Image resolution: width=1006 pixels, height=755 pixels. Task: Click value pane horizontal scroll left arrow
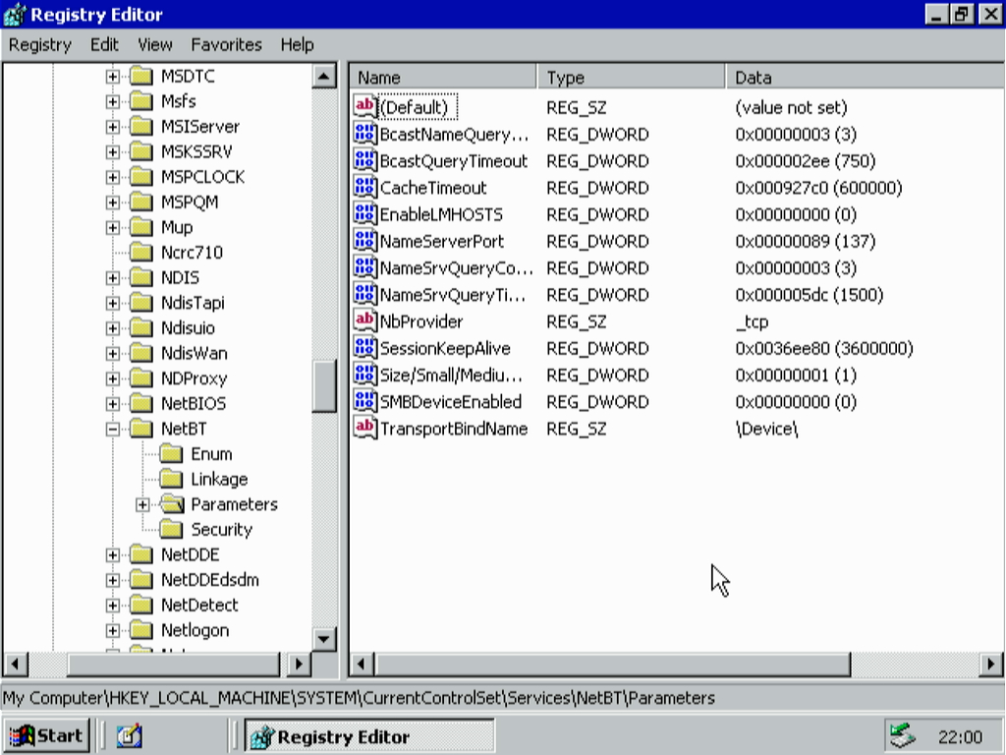click(x=362, y=664)
